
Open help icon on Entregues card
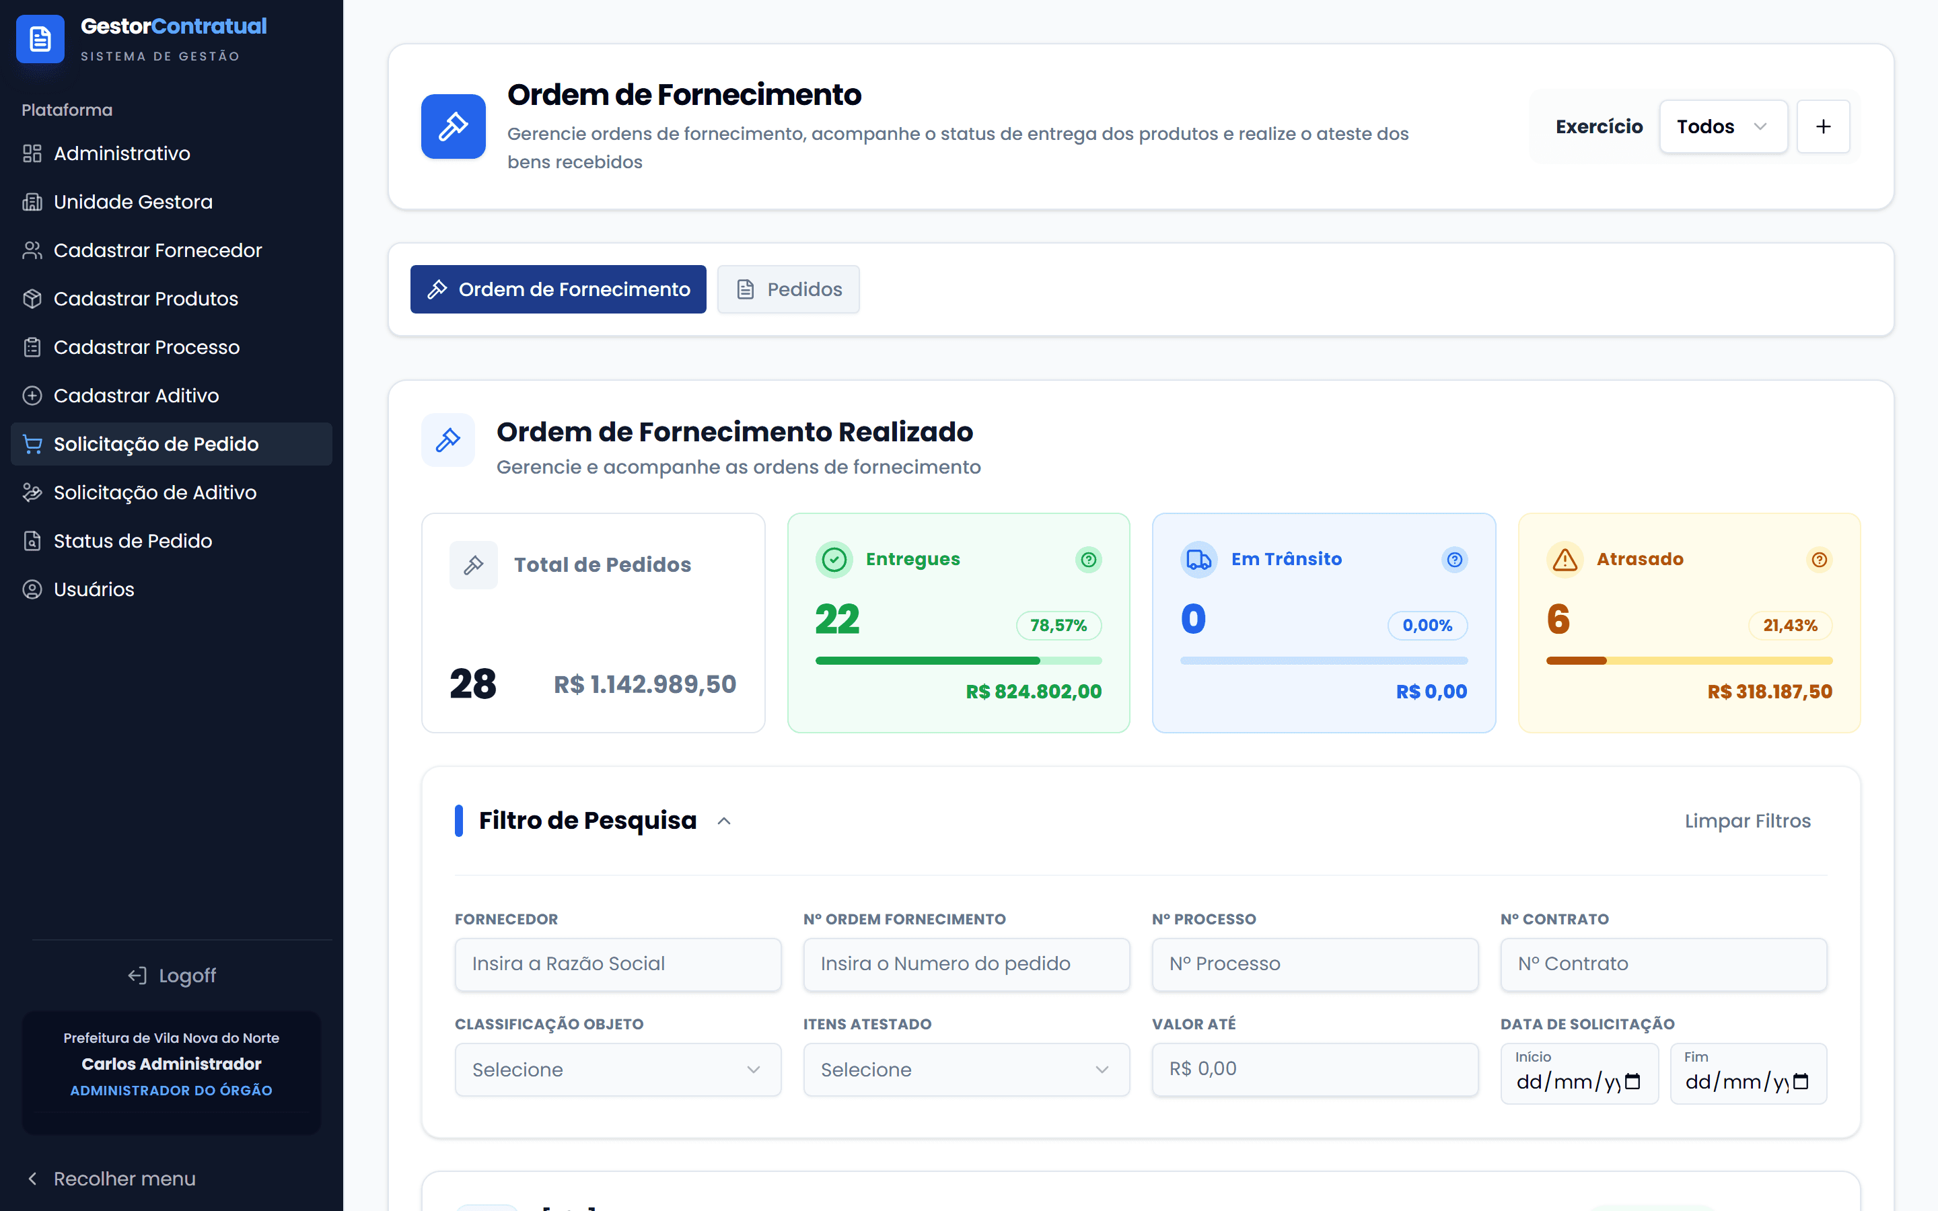[1088, 559]
